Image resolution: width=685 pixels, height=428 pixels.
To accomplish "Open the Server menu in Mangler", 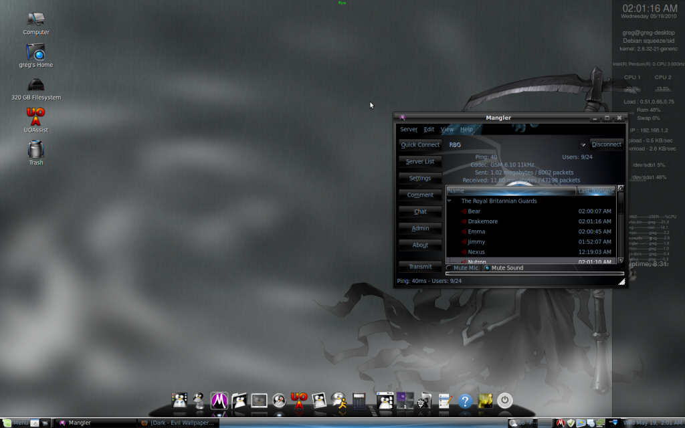I will pos(409,129).
